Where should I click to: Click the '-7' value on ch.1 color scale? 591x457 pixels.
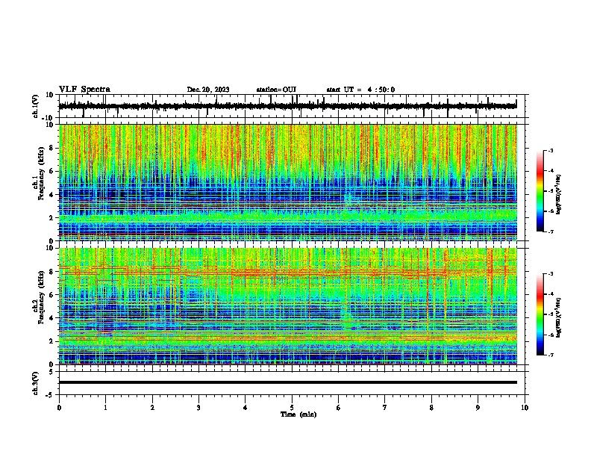coord(550,231)
